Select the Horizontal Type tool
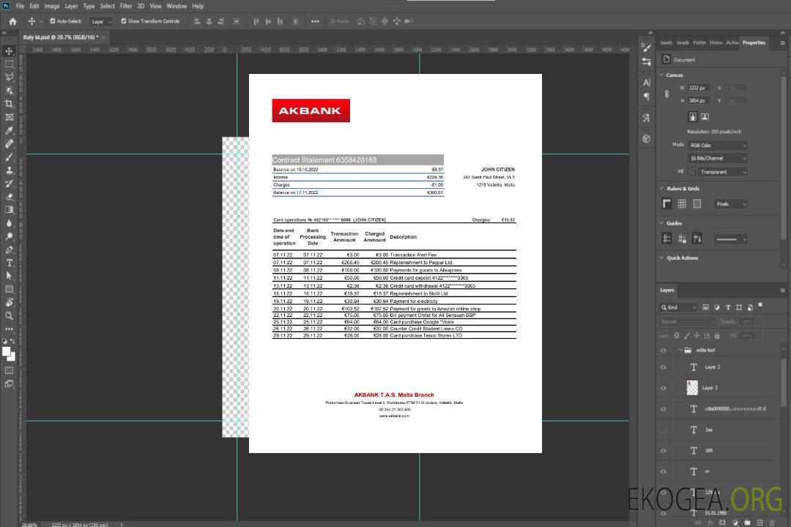The image size is (791, 527). pyautogui.click(x=9, y=263)
